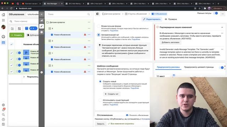The image size is (227, 127).
Task: Bookmark page with the star icon
Action: [200, 8]
